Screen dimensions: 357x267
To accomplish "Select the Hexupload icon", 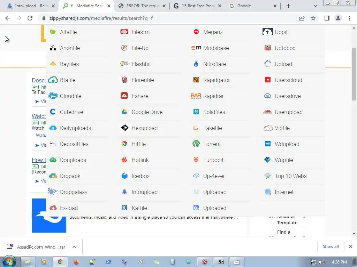I will coord(124,128).
